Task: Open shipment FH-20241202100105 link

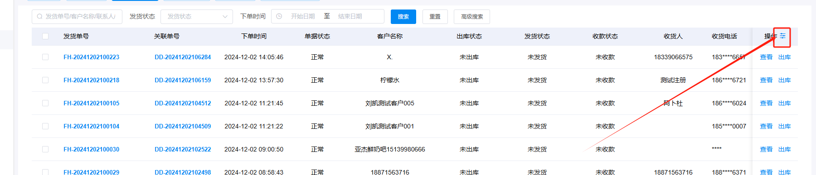Action: click(x=92, y=103)
